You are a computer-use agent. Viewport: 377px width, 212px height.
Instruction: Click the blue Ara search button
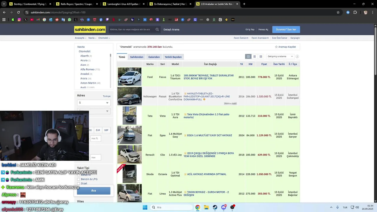[94, 191]
